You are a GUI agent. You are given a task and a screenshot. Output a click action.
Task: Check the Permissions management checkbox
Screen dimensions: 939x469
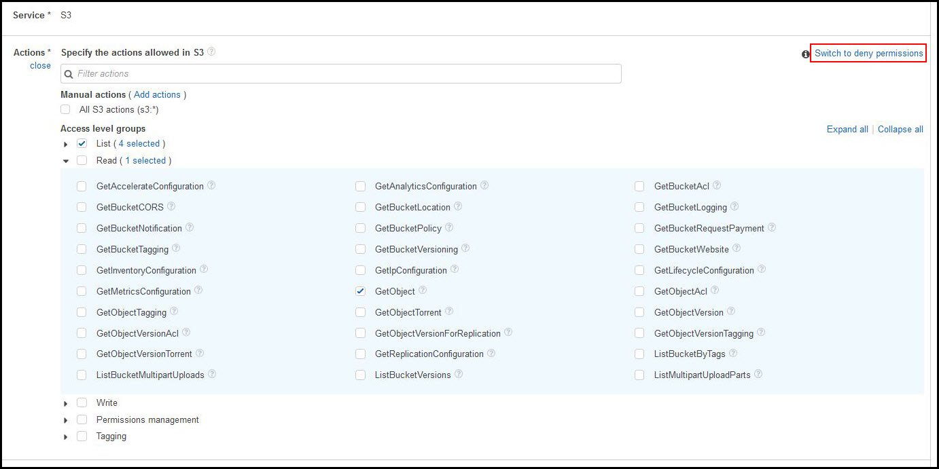point(82,419)
